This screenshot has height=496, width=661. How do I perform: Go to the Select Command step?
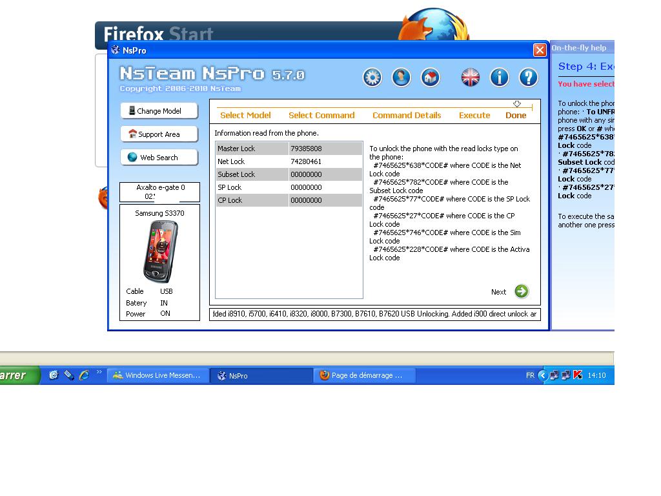coord(321,115)
